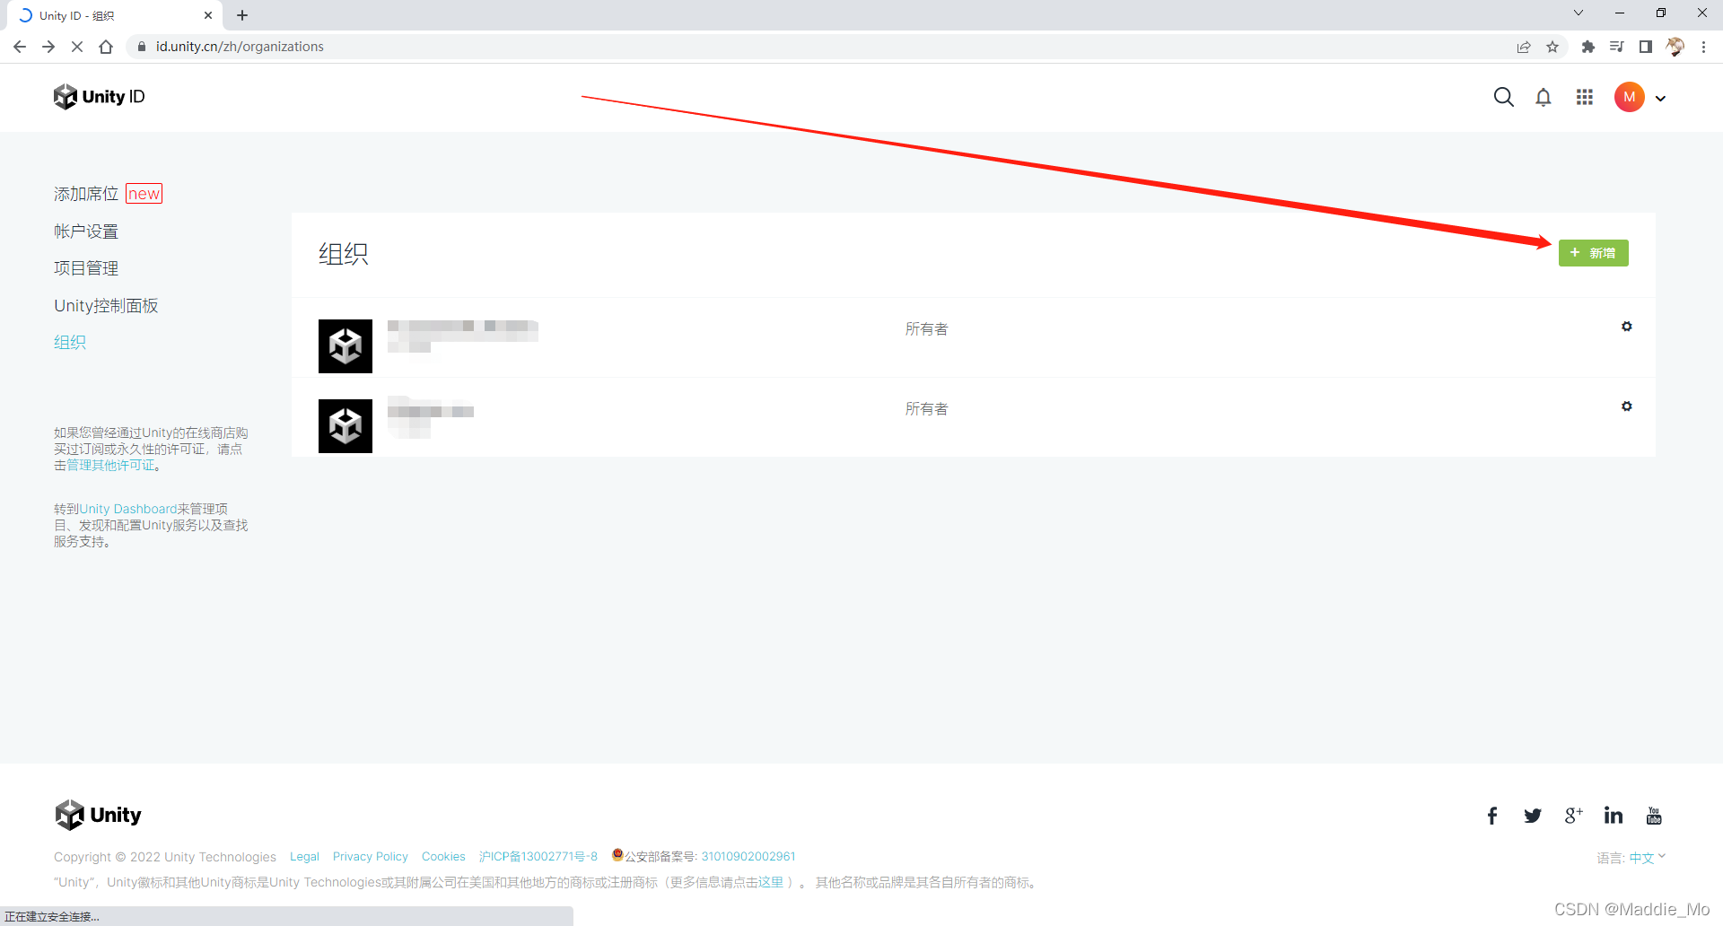1723x926 pixels.
Task: Follow the Unity Dashboard link
Action: point(127,509)
